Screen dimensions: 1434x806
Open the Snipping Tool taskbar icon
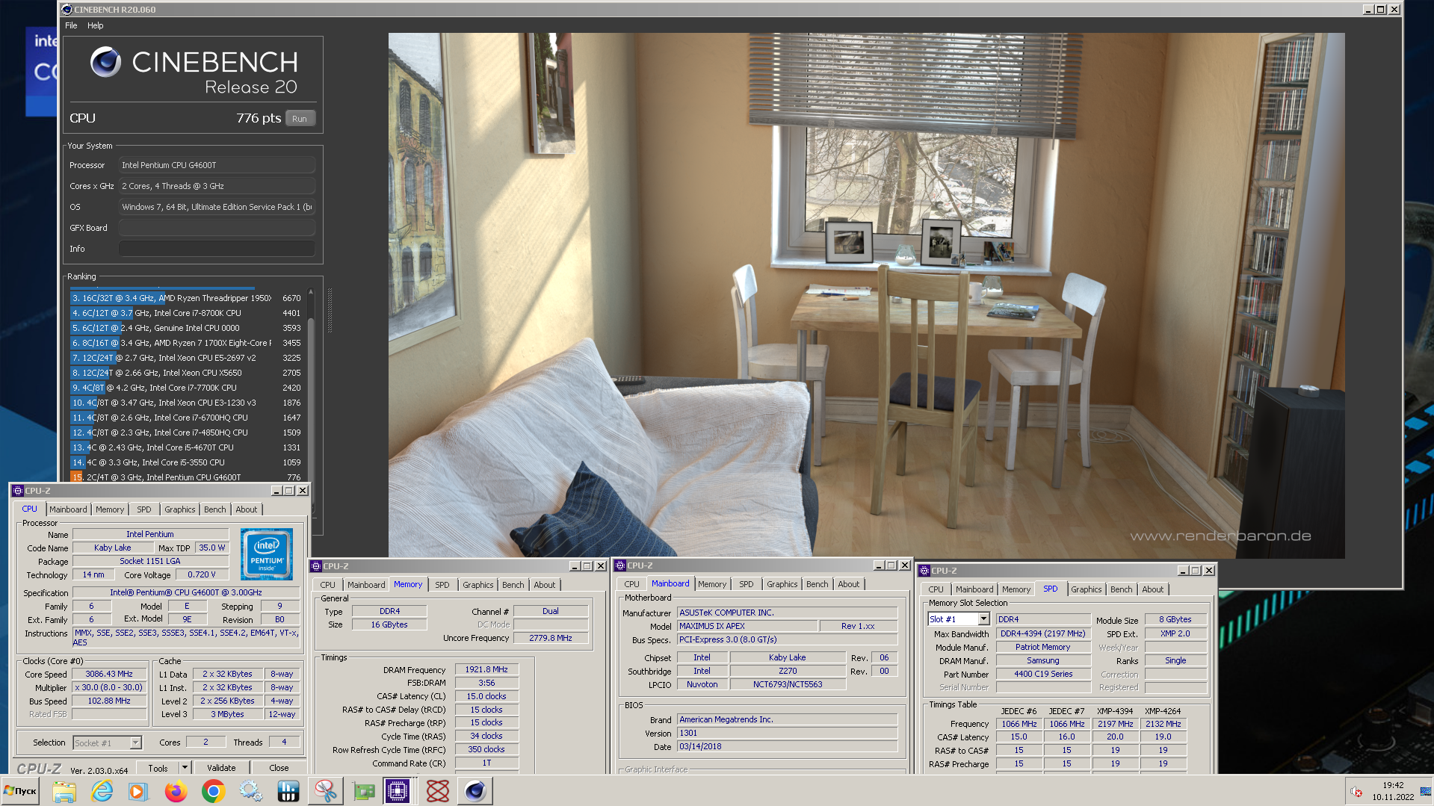[325, 791]
